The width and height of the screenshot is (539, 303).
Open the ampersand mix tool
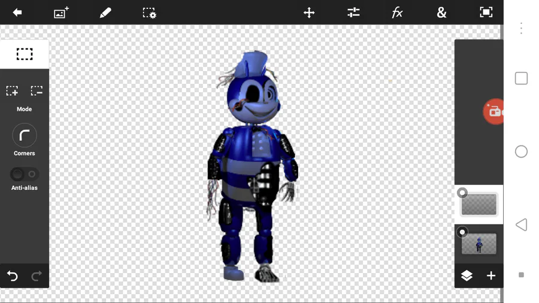click(441, 13)
